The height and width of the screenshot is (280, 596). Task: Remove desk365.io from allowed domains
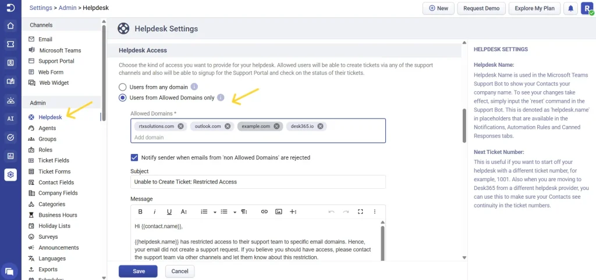(321, 126)
